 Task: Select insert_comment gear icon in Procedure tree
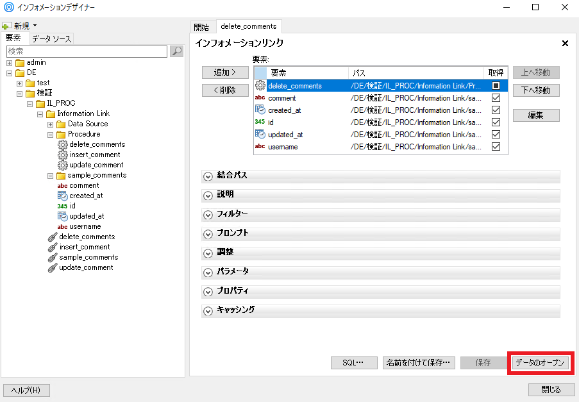pos(63,155)
